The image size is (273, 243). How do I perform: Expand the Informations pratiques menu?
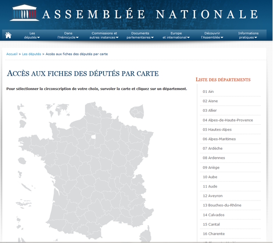point(248,35)
